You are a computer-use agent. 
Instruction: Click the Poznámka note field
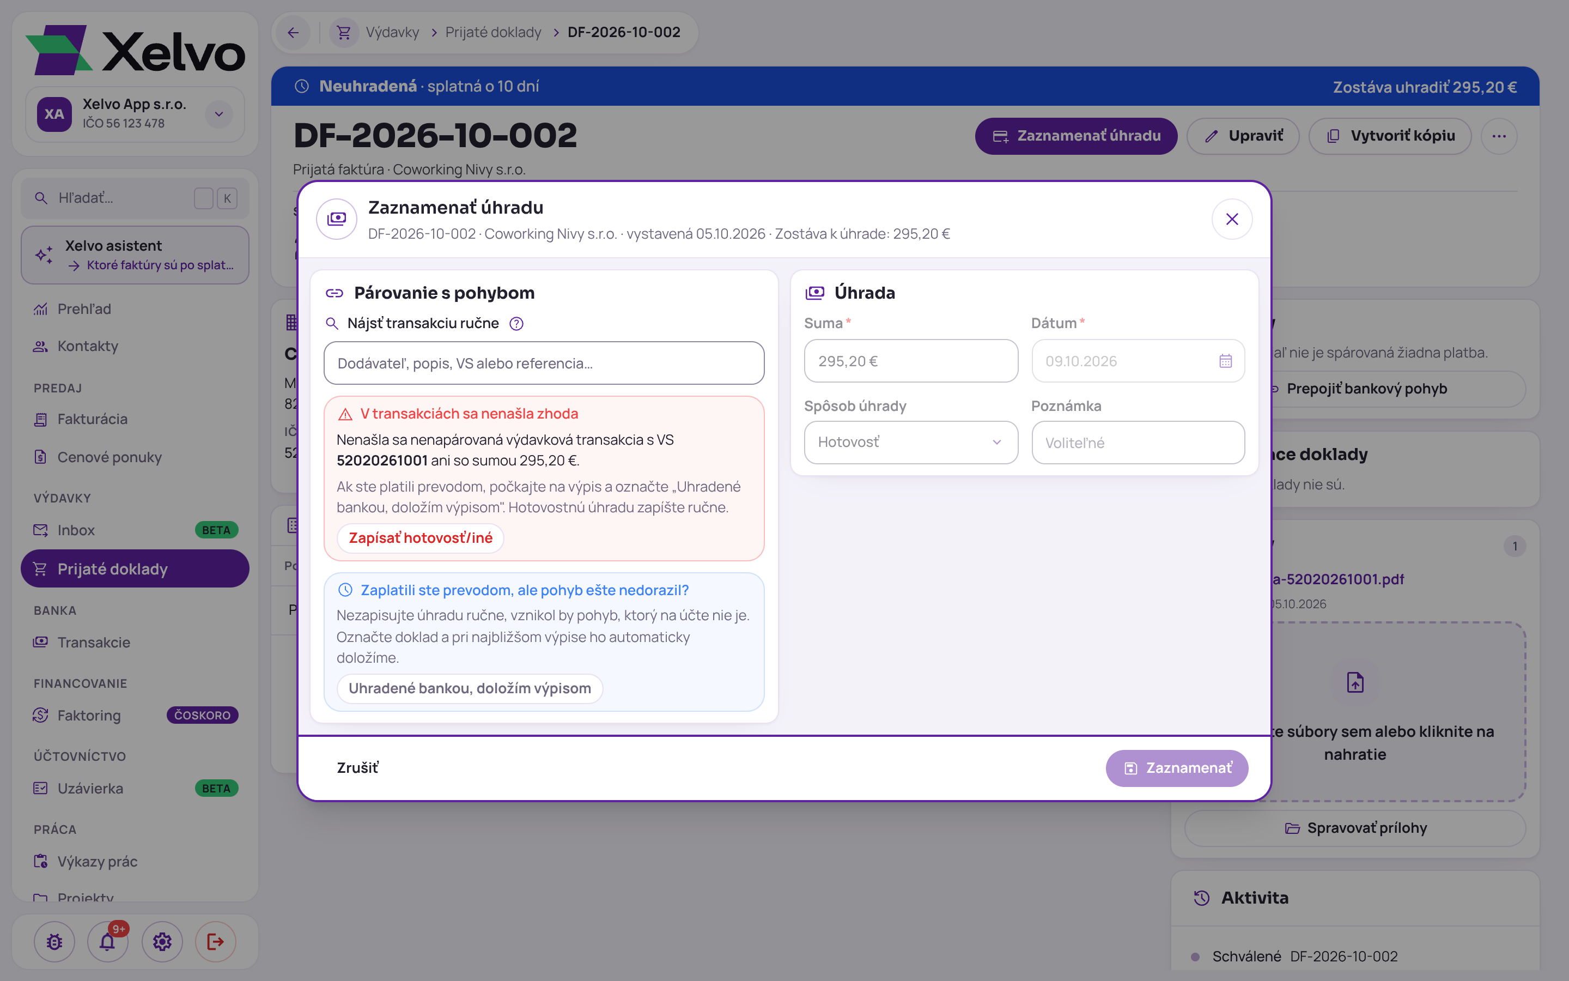(1138, 443)
